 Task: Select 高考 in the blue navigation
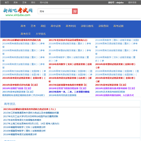[x=23, y=26]
